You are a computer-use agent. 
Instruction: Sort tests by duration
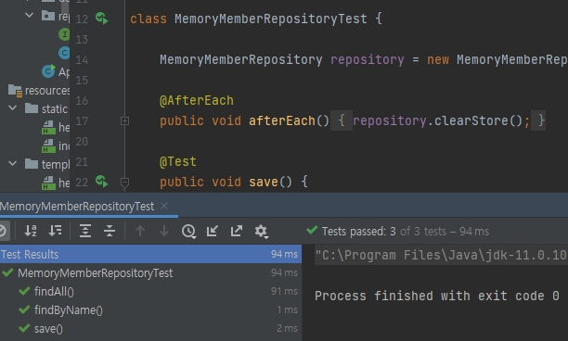55,231
